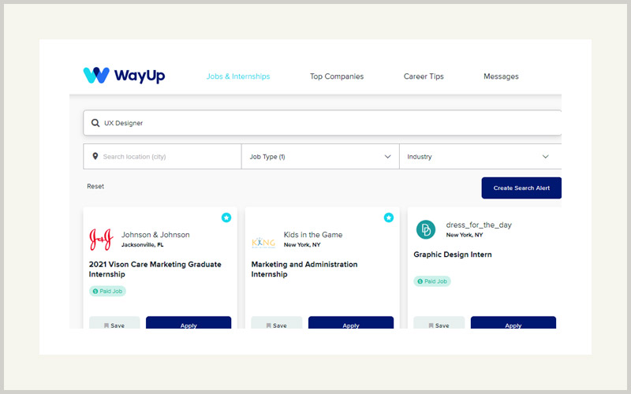Click the Kids in the Game logo

(x=263, y=243)
